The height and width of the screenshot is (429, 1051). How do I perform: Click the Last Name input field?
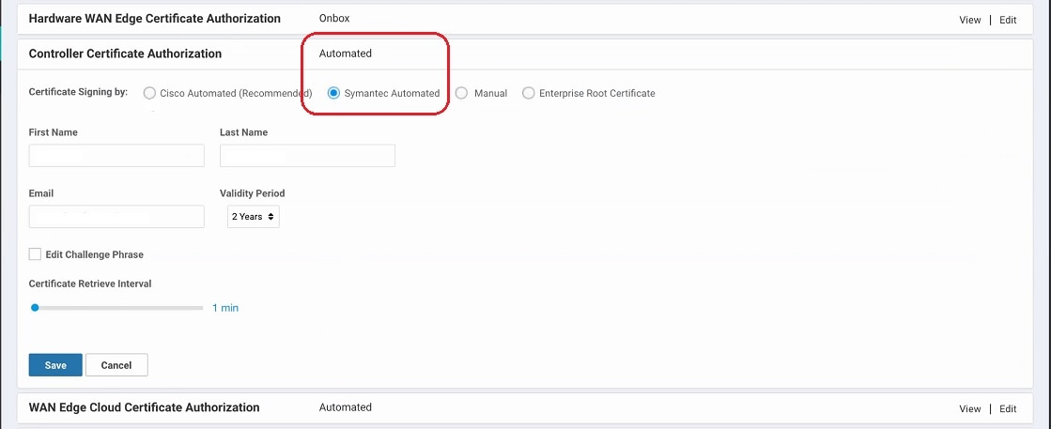(308, 156)
